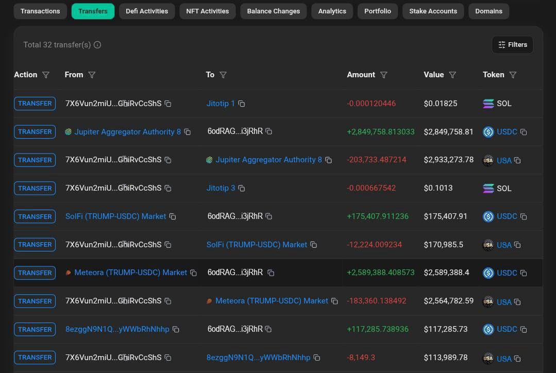Select amount -0.000120446
Viewport: 556px width, 373px height.
click(x=371, y=104)
